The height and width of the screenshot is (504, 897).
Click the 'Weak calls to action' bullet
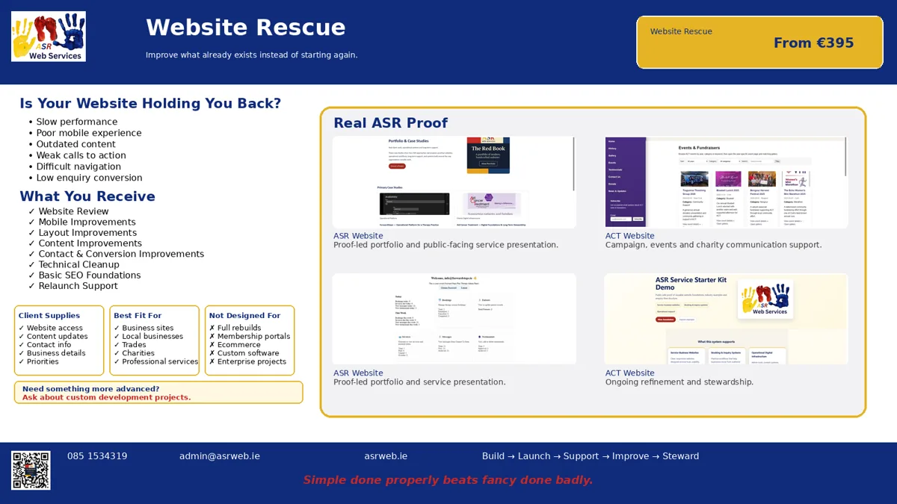81,155
